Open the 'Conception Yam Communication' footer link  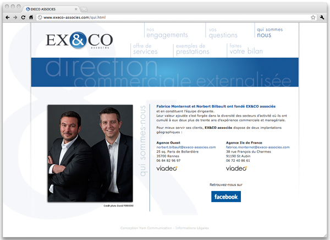coord(146,228)
